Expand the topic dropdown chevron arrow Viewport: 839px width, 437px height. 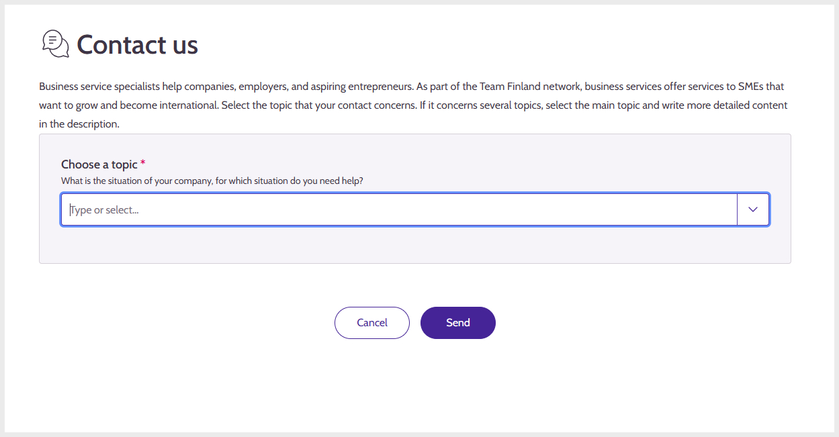pyautogui.click(x=753, y=209)
